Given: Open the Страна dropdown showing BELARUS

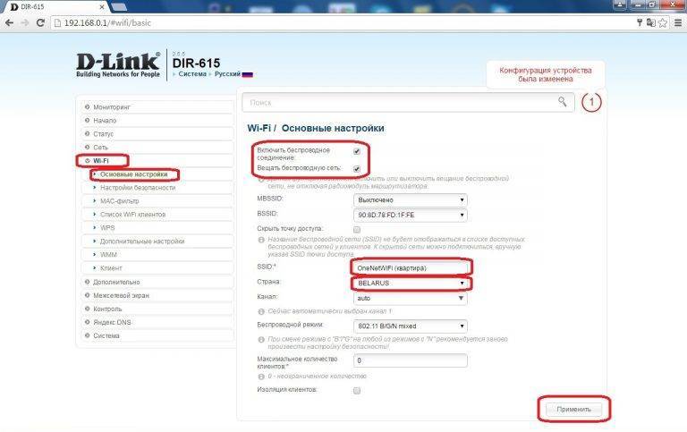Looking at the screenshot, I should coord(410,284).
